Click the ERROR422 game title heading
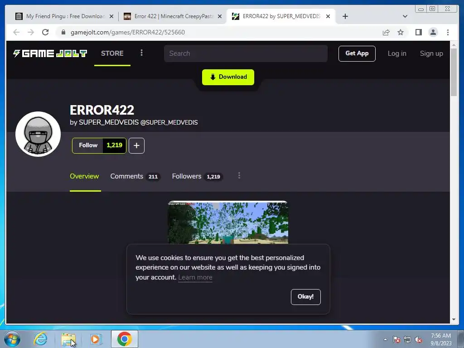464x348 pixels. coord(102,110)
